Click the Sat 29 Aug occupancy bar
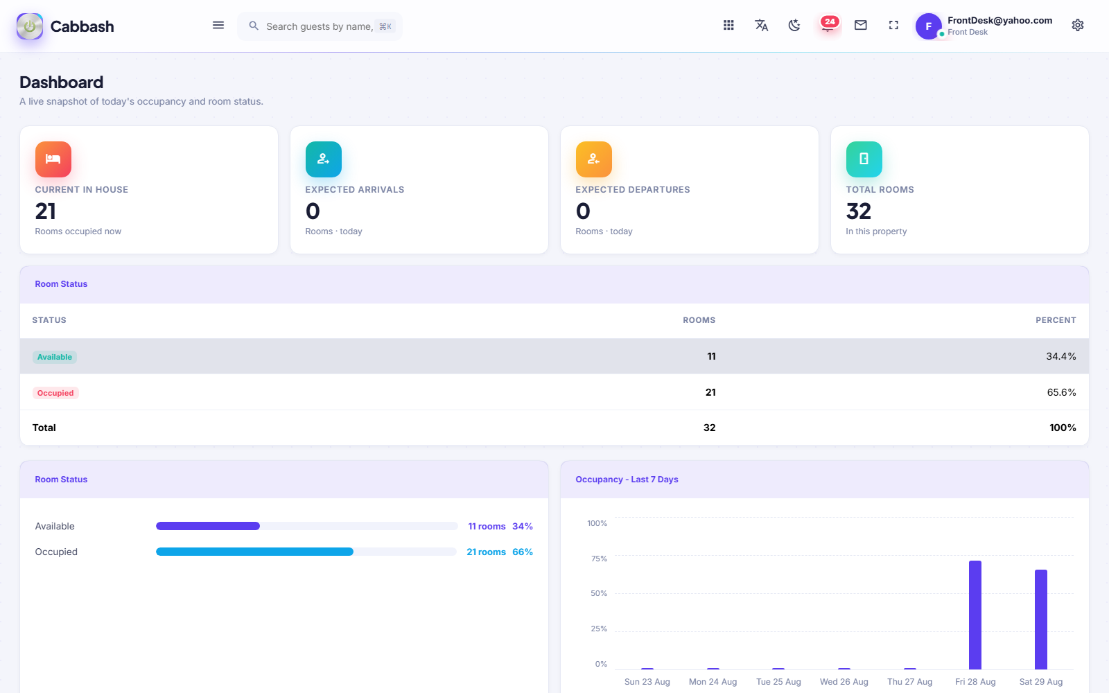Viewport: 1109px width, 693px height. click(x=1041, y=620)
